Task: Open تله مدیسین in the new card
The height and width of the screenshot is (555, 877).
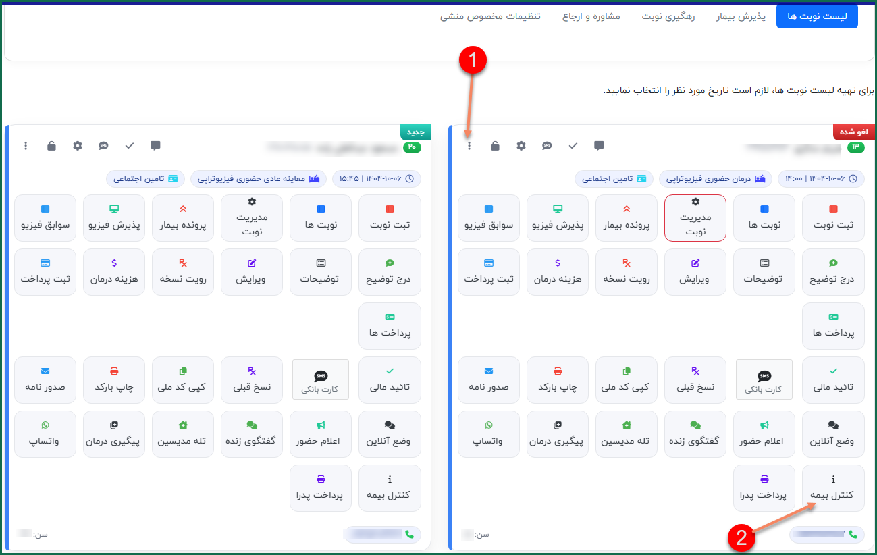Action: [x=183, y=433]
